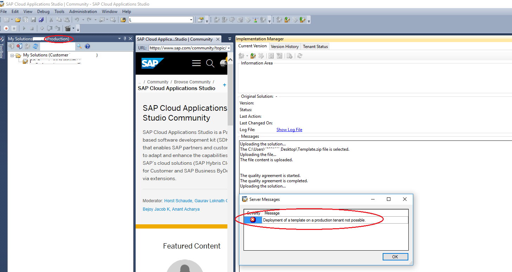Open the Edit menu
Image resolution: width=512 pixels, height=272 pixels.
pos(15,12)
